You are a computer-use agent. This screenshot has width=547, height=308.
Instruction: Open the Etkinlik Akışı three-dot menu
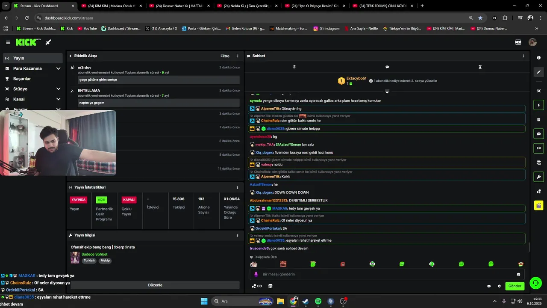point(238,56)
